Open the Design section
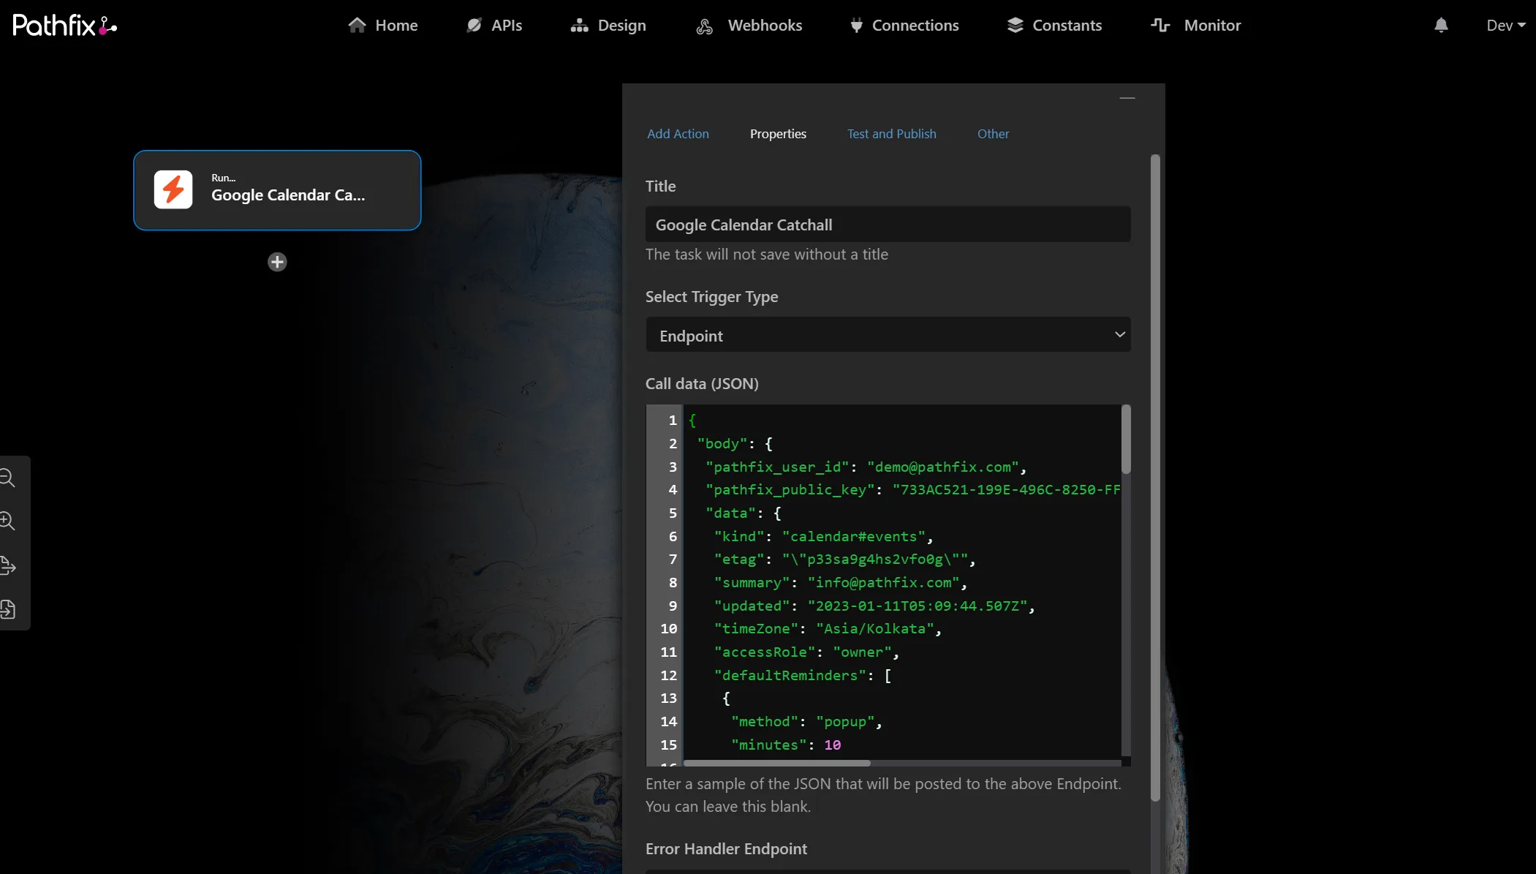This screenshot has width=1536, height=874. click(x=608, y=26)
